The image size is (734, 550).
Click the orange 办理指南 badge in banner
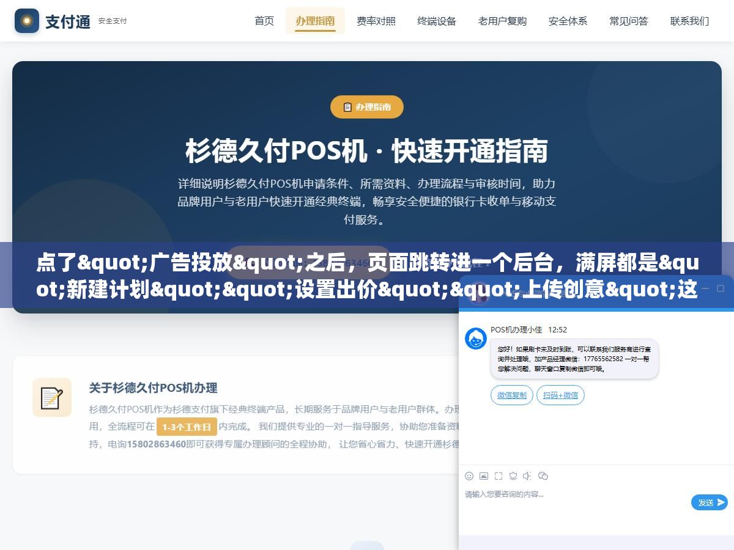(x=367, y=107)
